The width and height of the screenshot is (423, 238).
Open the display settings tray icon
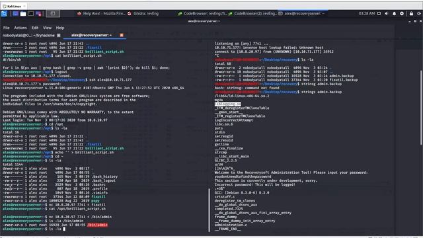coord(379,13)
